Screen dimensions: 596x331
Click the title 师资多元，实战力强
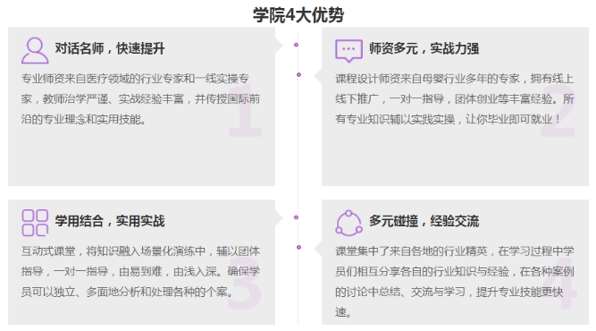[424, 48]
